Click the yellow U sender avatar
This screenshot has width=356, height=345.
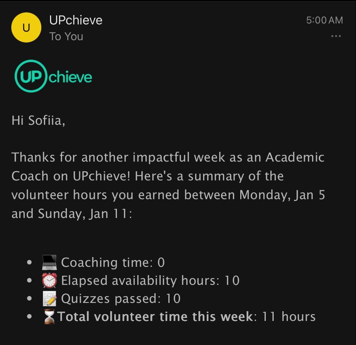[x=26, y=27]
